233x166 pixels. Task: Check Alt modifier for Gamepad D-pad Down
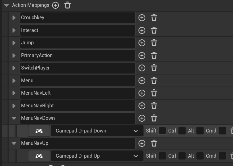tap(200, 131)
